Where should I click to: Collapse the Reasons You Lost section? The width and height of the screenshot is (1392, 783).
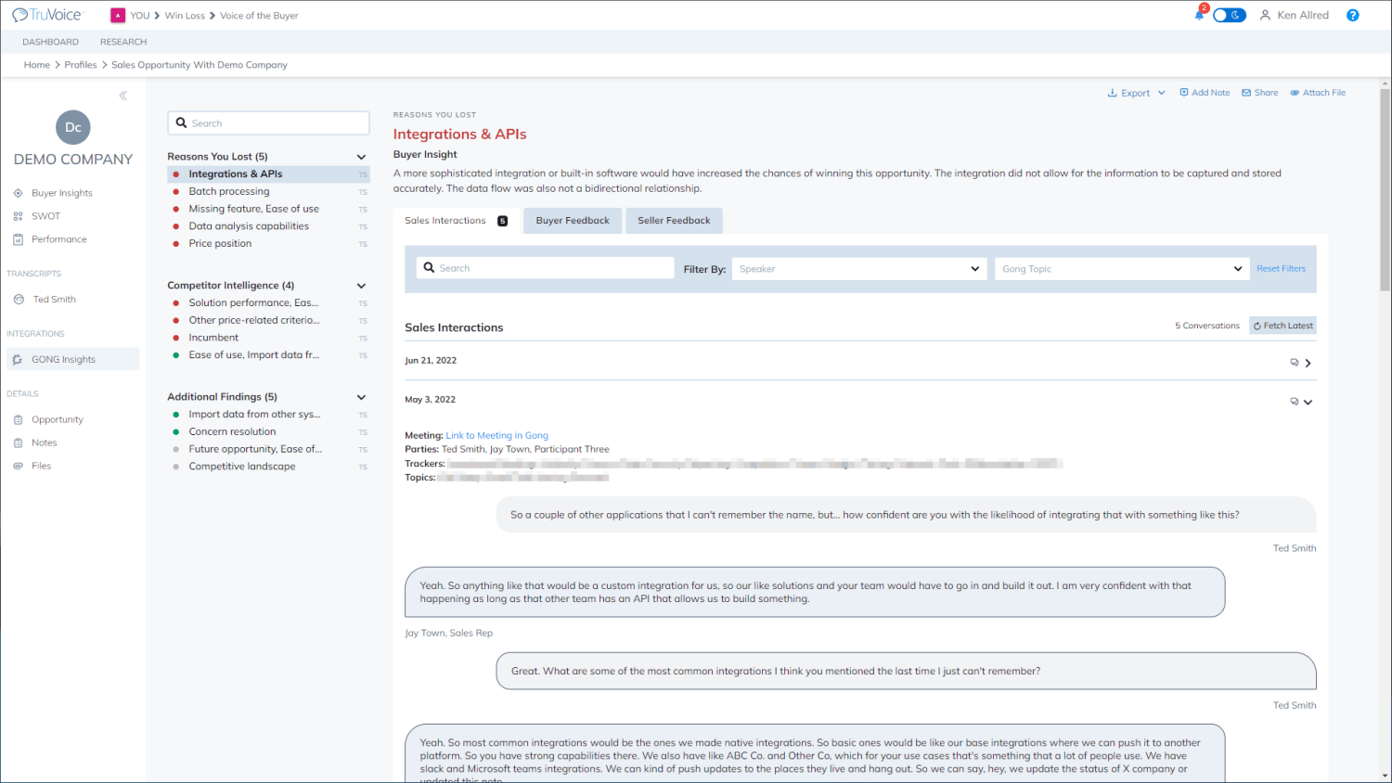361,157
